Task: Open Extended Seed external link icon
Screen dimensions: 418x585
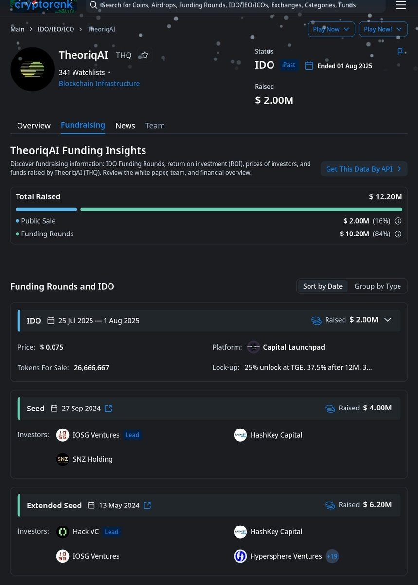Action: [x=147, y=506]
